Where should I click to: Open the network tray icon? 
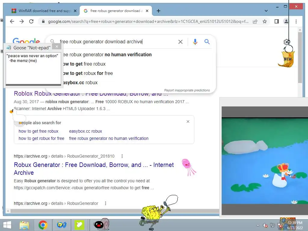click(x=273, y=225)
